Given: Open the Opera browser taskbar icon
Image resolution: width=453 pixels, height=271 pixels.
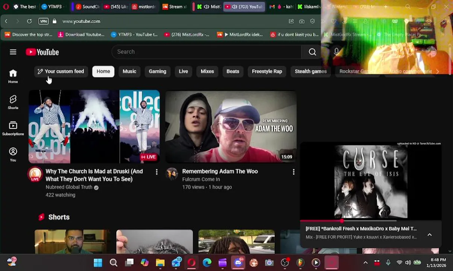Looking at the screenshot, I should (192, 262).
